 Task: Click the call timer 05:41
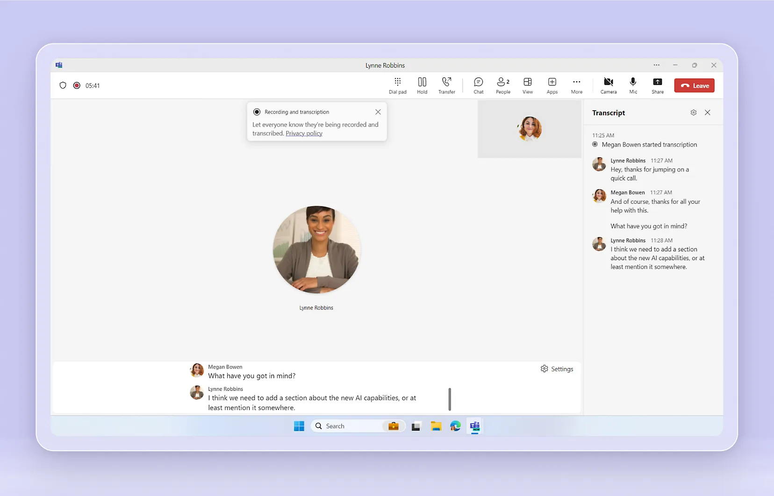point(93,85)
